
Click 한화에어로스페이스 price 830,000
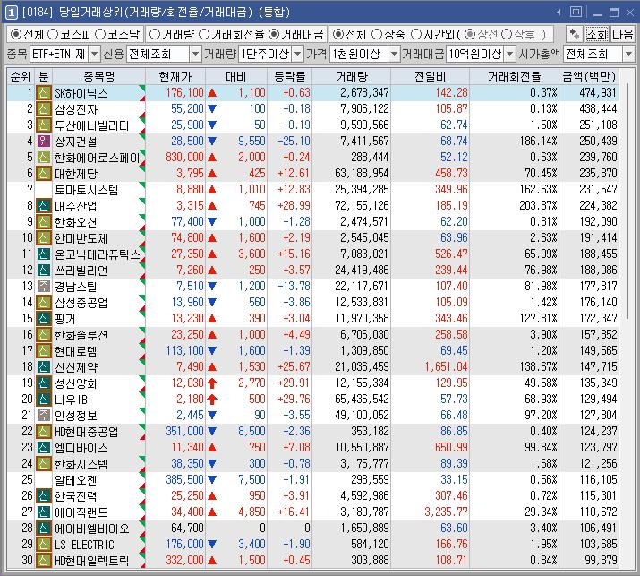coord(184,158)
